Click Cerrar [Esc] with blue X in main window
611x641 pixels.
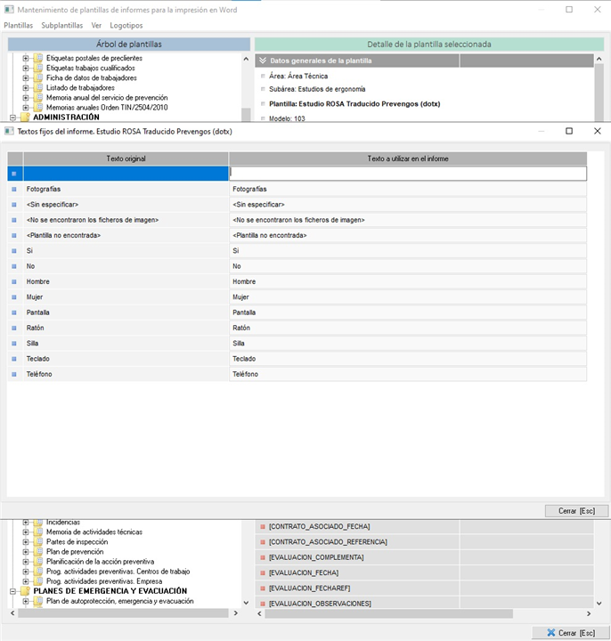tap(571, 632)
